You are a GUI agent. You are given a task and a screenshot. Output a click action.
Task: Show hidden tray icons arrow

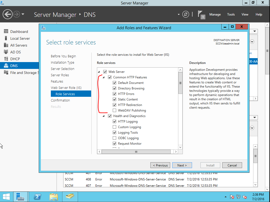(x=225, y=197)
